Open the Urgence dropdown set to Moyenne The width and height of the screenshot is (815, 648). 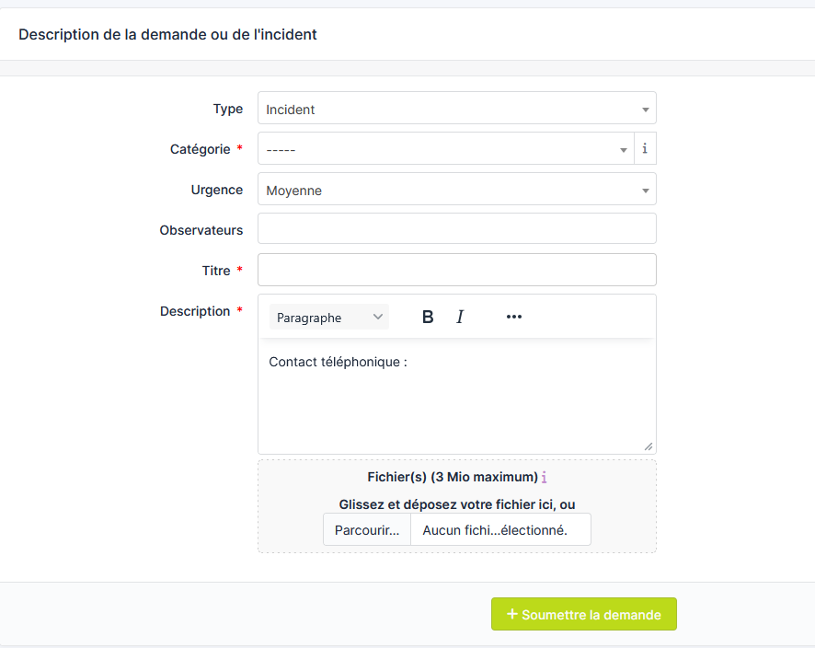[x=456, y=190]
